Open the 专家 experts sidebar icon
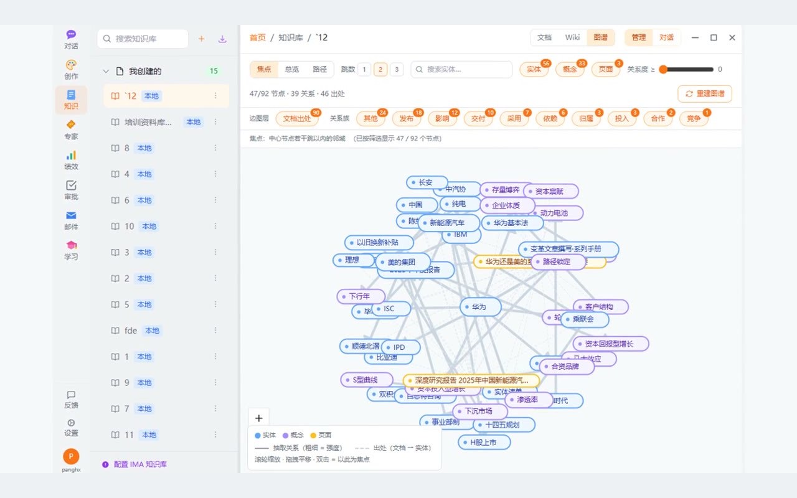Image resolution: width=797 pixels, height=498 pixels. (x=71, y=130)
